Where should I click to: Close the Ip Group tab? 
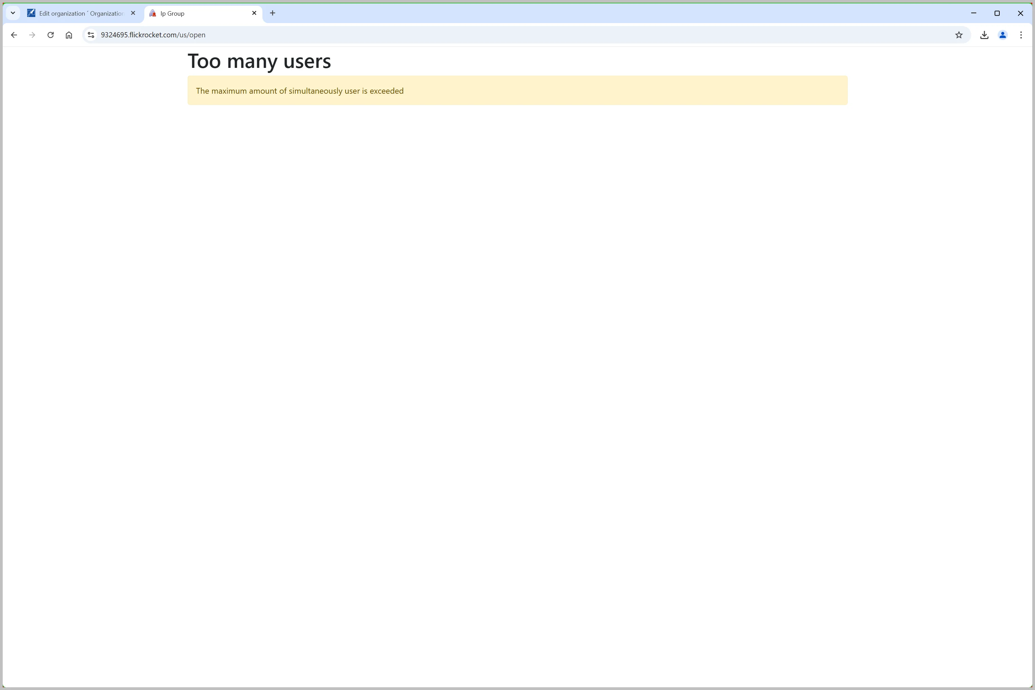254,13
